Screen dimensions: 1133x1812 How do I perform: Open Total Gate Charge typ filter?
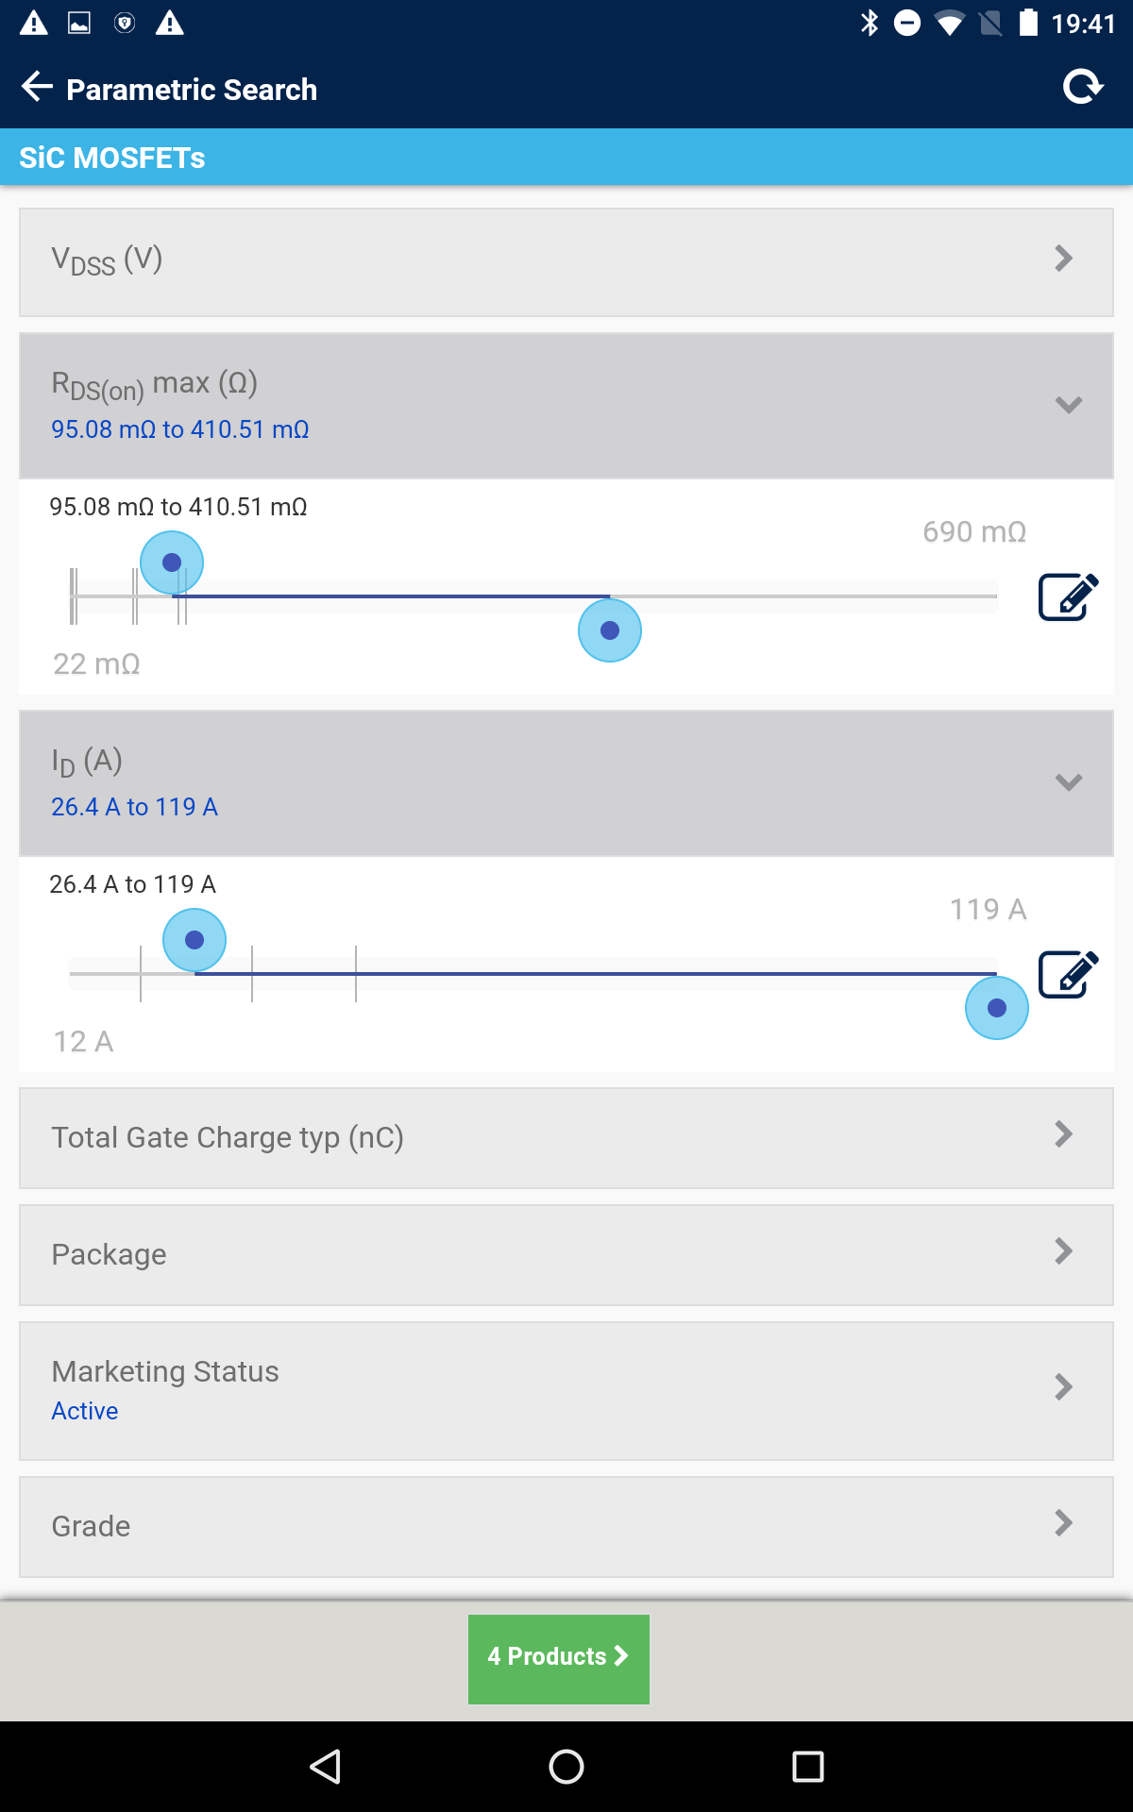pyautogui.click(x=566, y=1138)
